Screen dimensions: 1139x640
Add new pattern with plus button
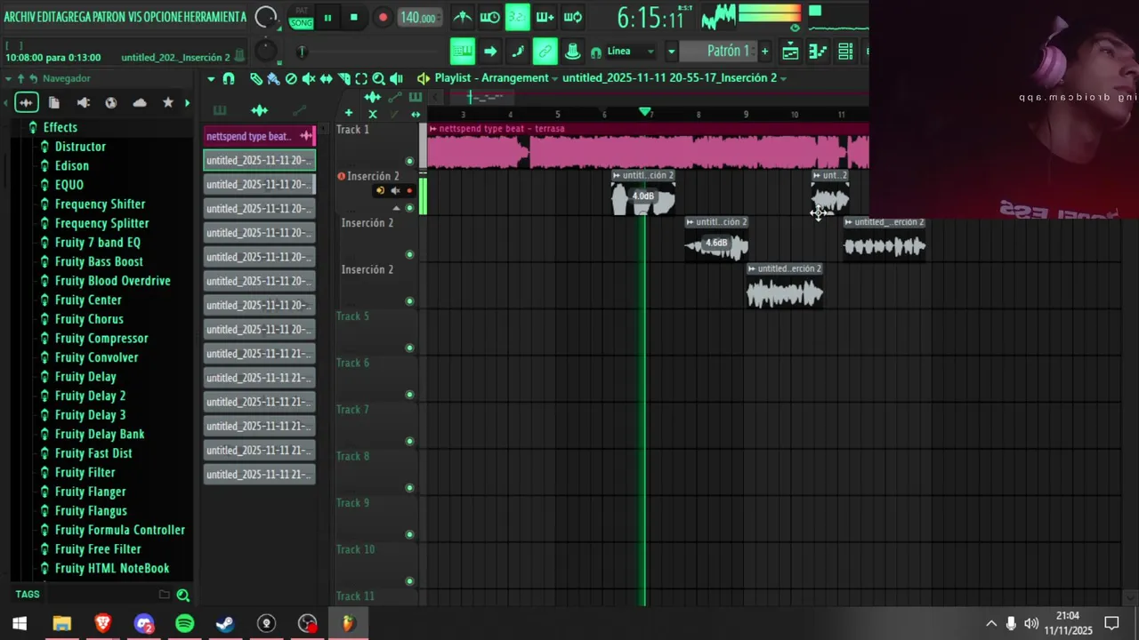(764, 52)
